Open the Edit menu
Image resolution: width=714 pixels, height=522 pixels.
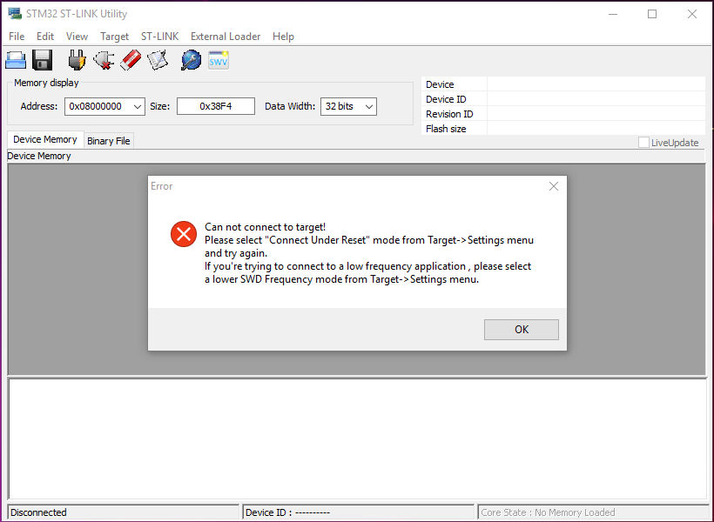click(x=45, y=37)
